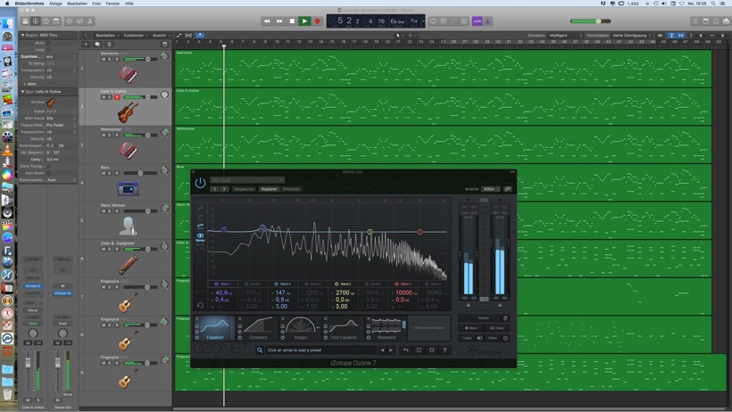Open the Ozone help question-mark icon
The width and height of the screenshot is (732, 412).
point(445,350)
